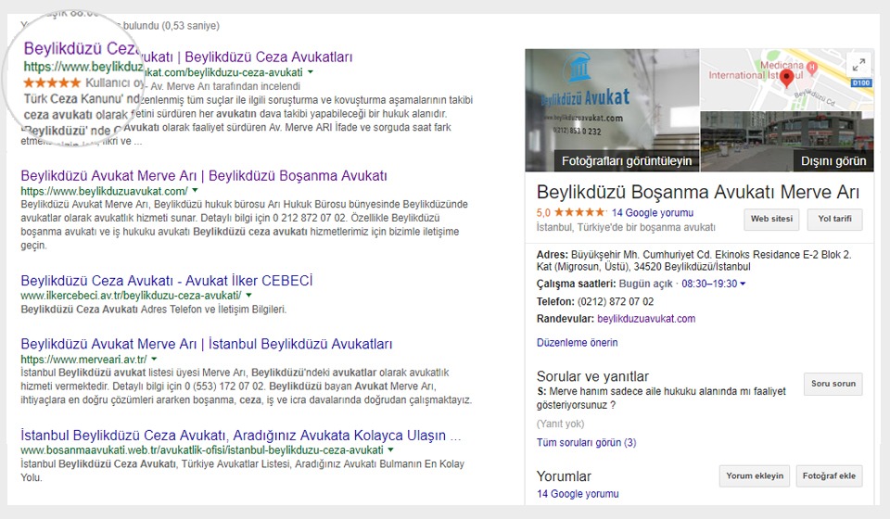Image resolution: width=890 pixels, height=519 pixels.
Task: Open 14 Google yorumu link beside rating stars
Action: (652, 213)
